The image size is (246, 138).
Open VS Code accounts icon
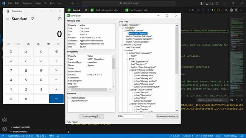[x=5, y=120]
